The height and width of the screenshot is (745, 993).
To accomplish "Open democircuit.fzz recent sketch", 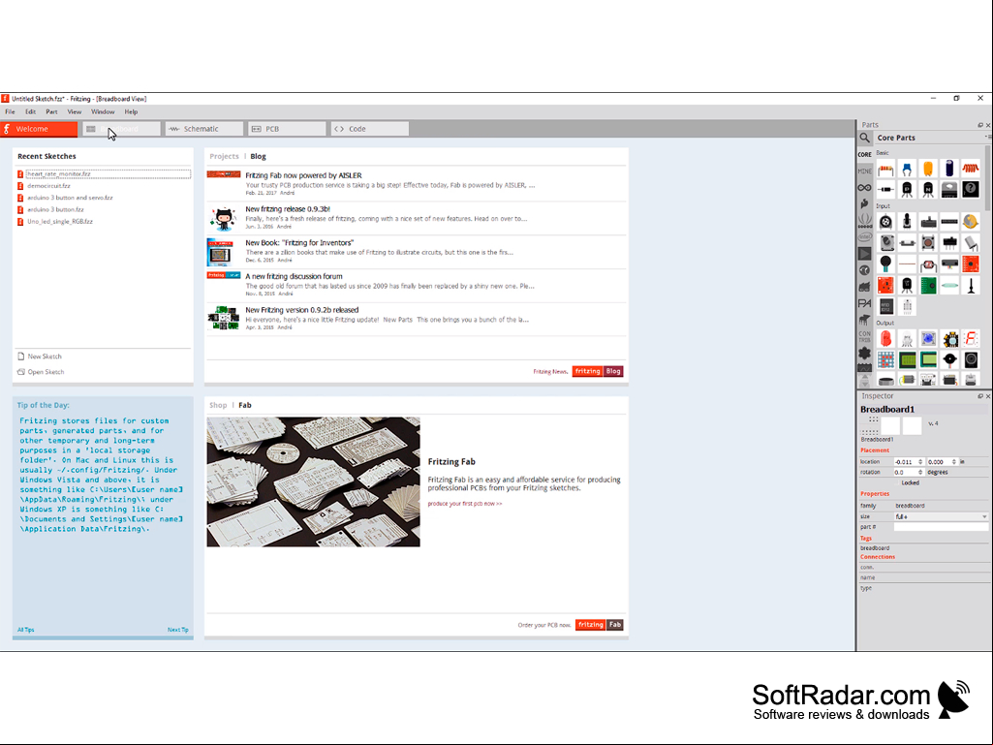I will click(x=48, y=186).
